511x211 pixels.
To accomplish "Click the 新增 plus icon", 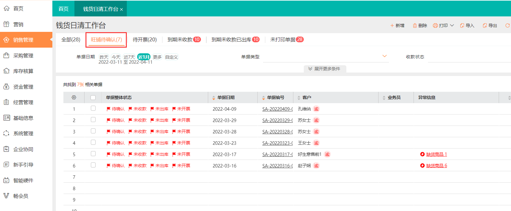I will 392,26.
